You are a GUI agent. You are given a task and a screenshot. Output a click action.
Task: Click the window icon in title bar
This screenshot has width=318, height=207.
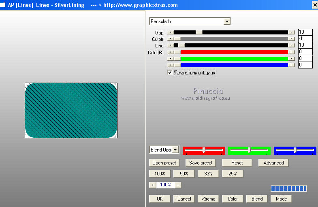point(2,5)
